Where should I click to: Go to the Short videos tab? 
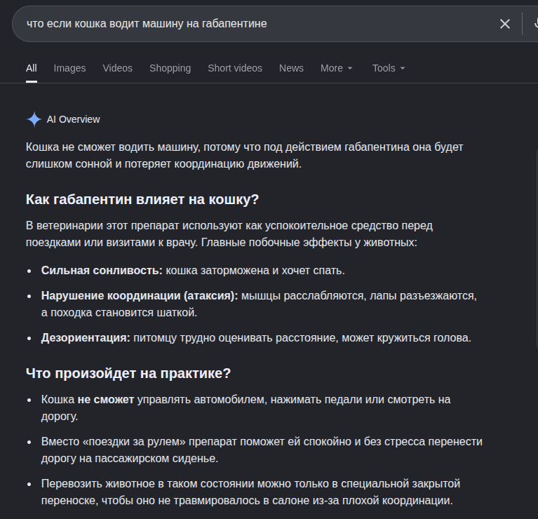click(235, 68)
